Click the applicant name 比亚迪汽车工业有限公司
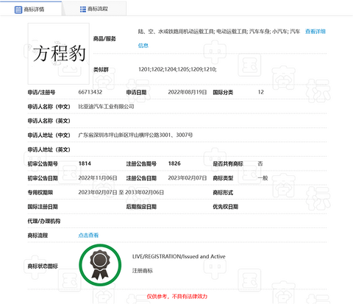353x304 pixels. click(106, 107)
